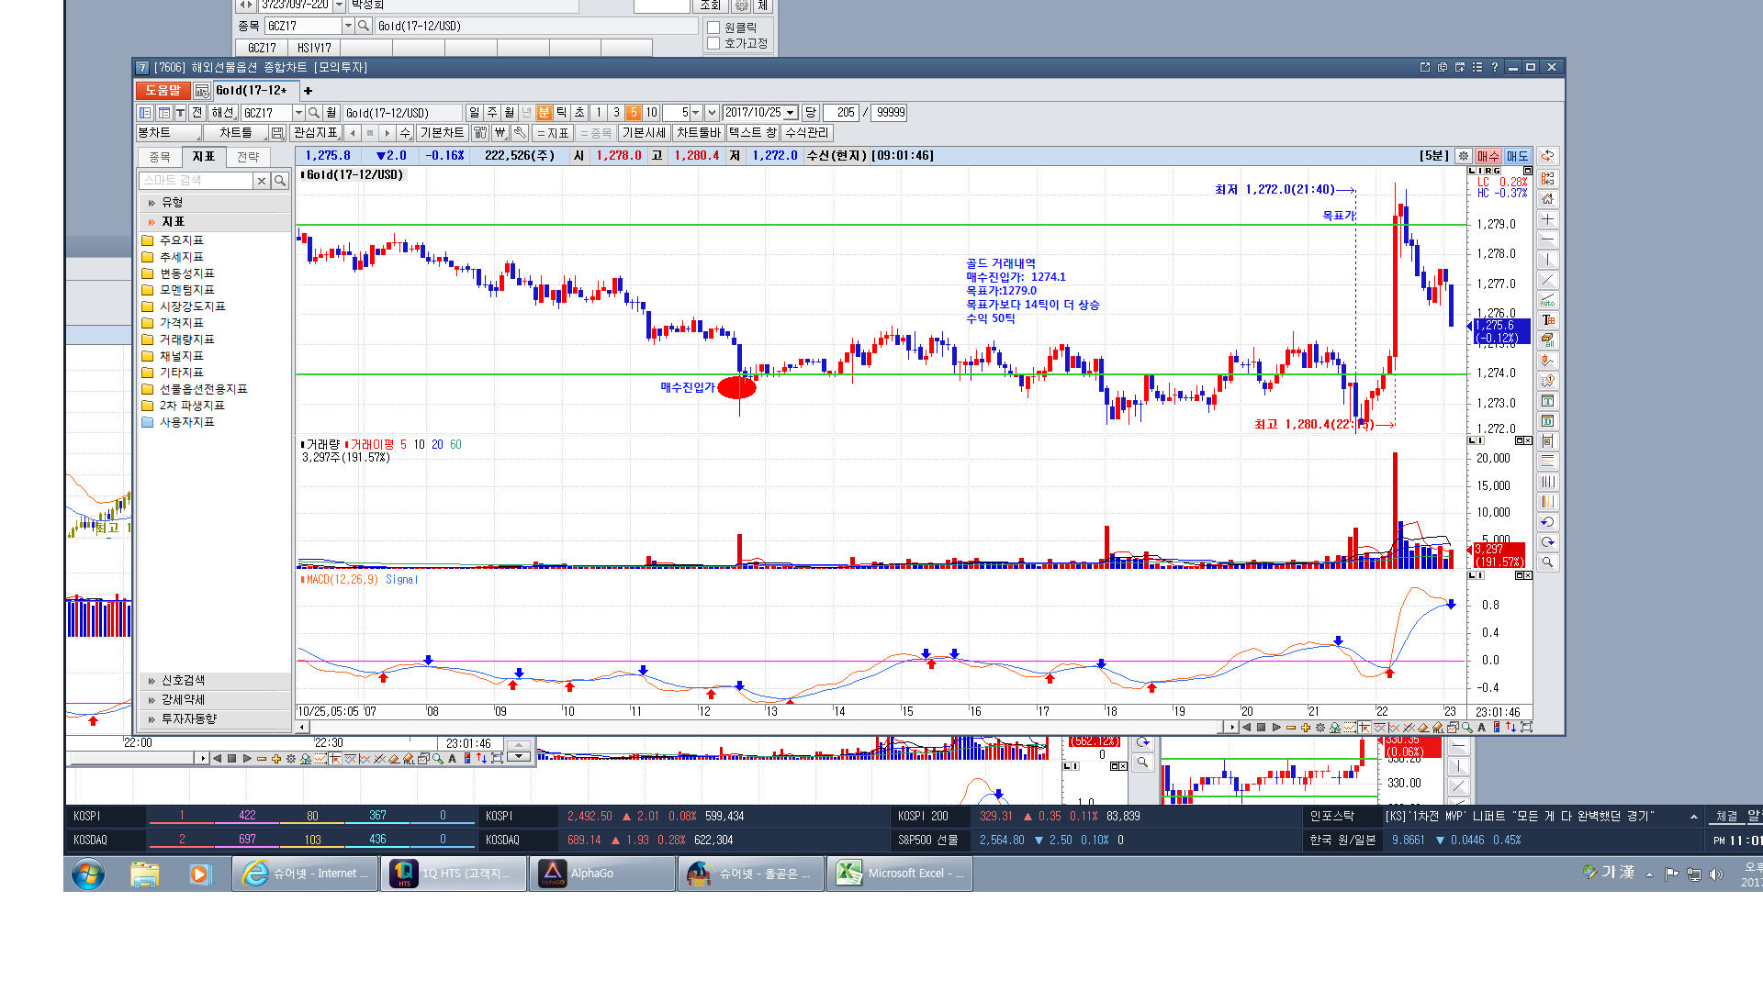Switch to the 전략 tab
This screenshot has width=1763, height=991.
pos(248,157)
